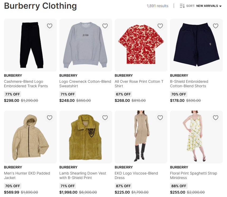Heart the All Over Rose Print T Shirt
This screenshot has height=197, width=227.
pos(160,26)
